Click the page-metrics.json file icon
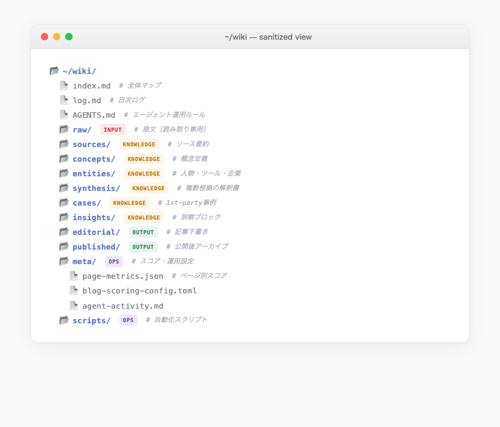 pyautogui.click(x=74, y=276)
